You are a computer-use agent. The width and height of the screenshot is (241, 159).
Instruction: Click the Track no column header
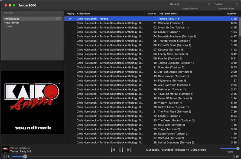point(151,13)
